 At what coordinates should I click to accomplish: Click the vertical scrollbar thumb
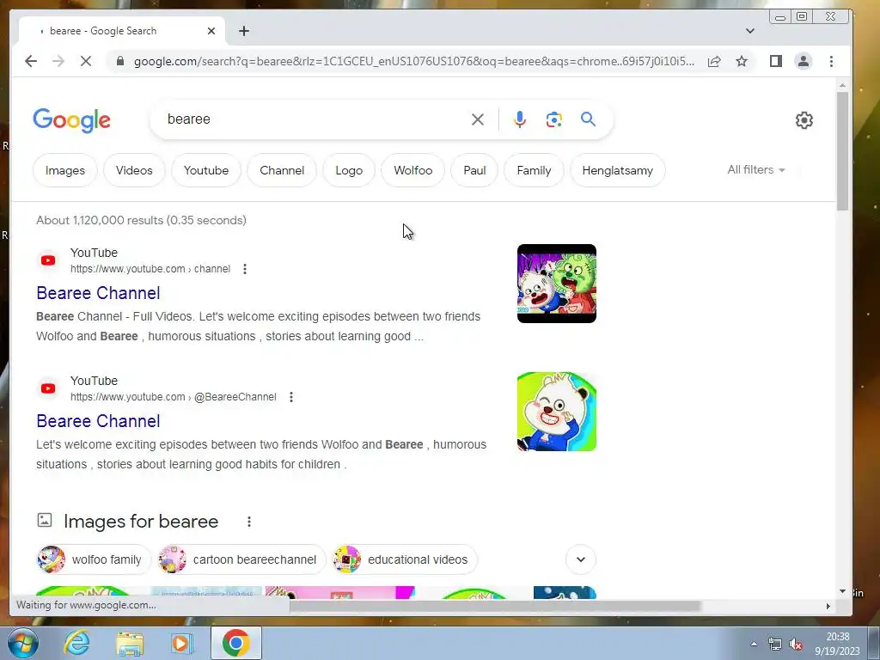click(x=842, y=151)
